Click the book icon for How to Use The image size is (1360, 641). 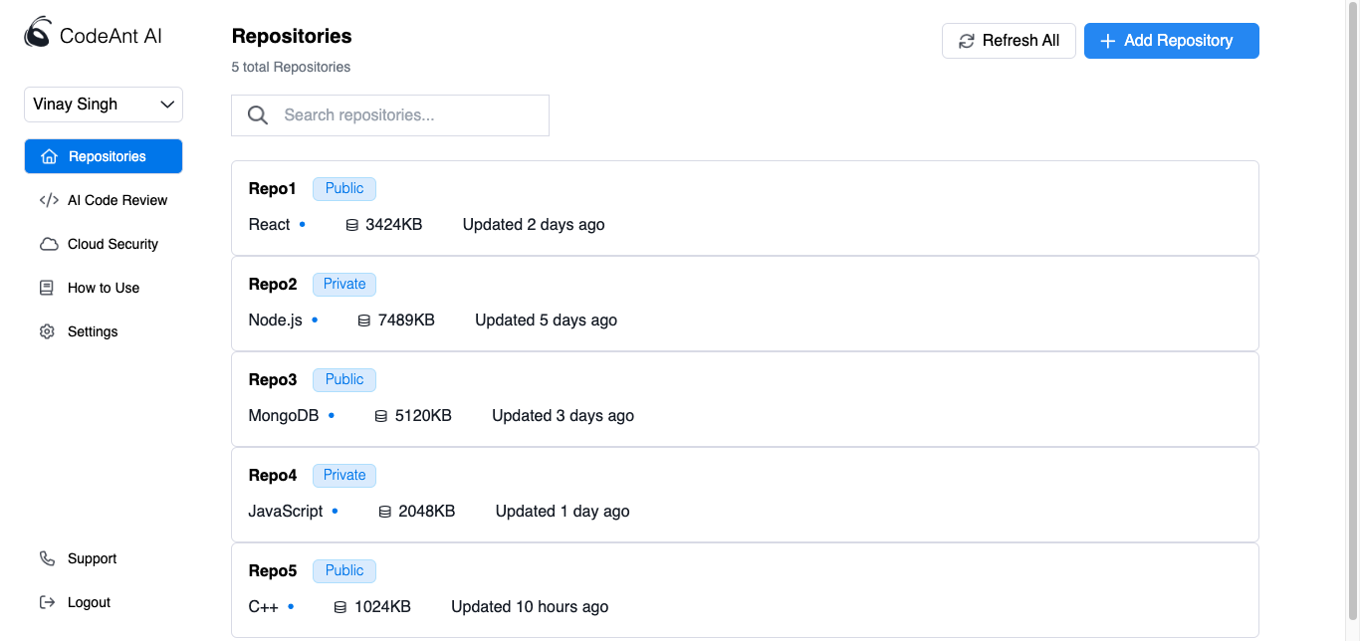(x=47, y=288)
